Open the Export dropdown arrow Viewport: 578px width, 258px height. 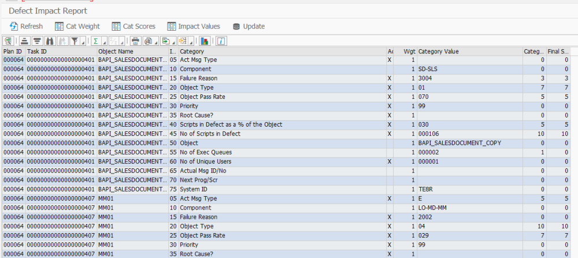coord(173,41)
